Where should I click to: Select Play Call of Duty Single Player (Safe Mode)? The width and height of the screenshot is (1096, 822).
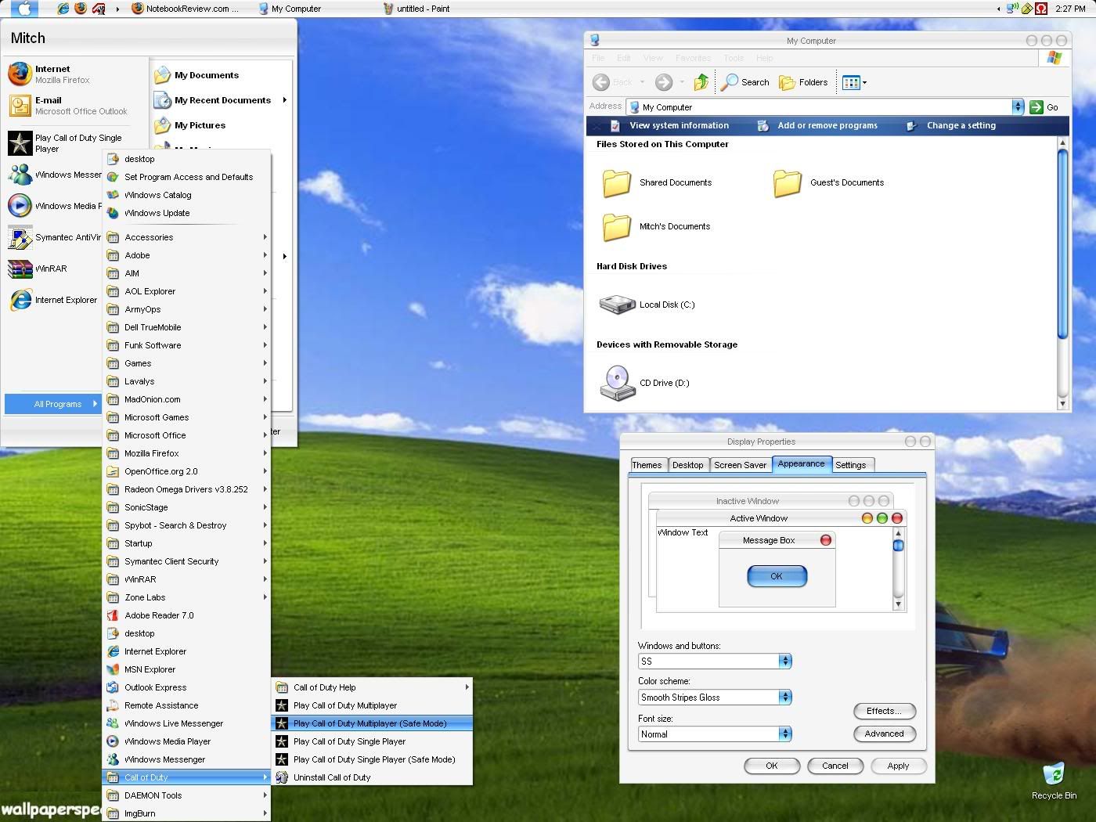pos(372,759)
